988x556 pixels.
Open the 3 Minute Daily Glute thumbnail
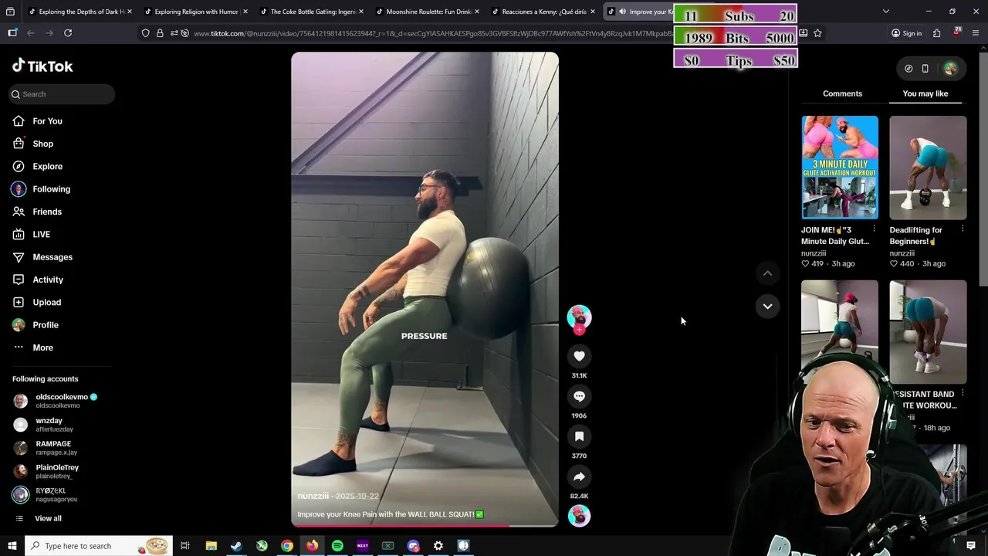click(840, 168)
